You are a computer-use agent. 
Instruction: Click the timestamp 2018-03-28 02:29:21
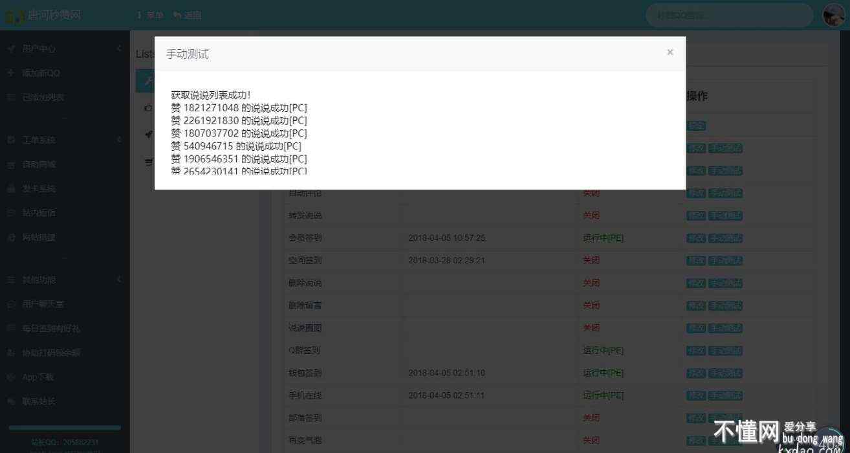(447, 261)
